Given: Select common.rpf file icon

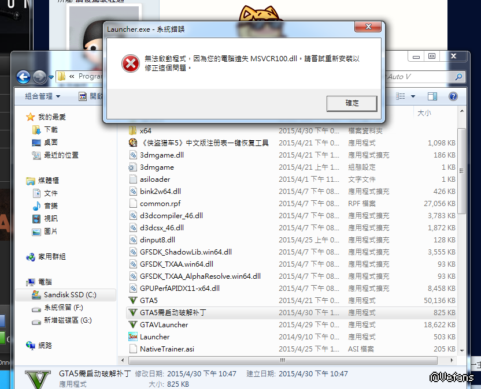Looking at the screenshot, I should point(133,203).
